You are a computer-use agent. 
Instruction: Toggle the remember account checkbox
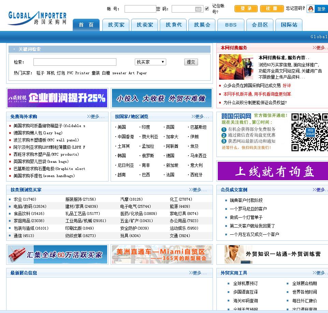click(207, 9)
